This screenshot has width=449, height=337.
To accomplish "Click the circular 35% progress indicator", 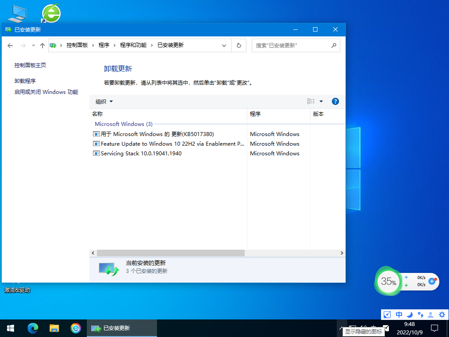I will point(388,281).
